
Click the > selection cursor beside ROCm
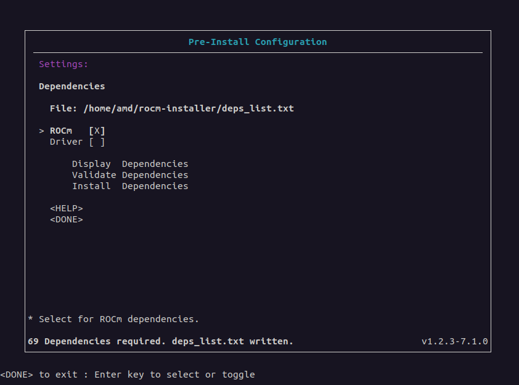tap(41, 131)
